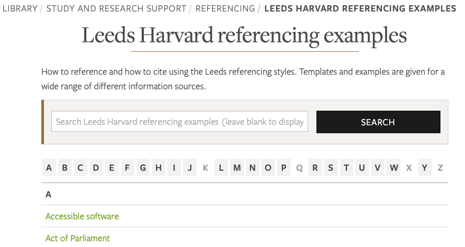The width and height of the screenshot is (465, 247).
Task: Show entries starting with M
Action: tap(237, 168)
